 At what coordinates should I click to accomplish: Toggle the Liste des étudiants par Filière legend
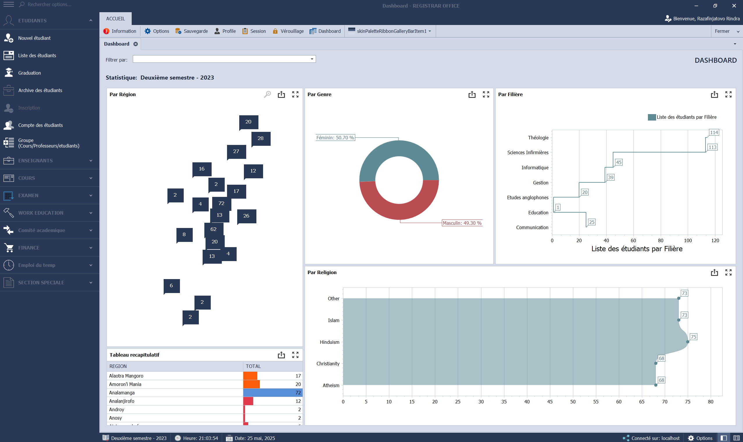683,117
